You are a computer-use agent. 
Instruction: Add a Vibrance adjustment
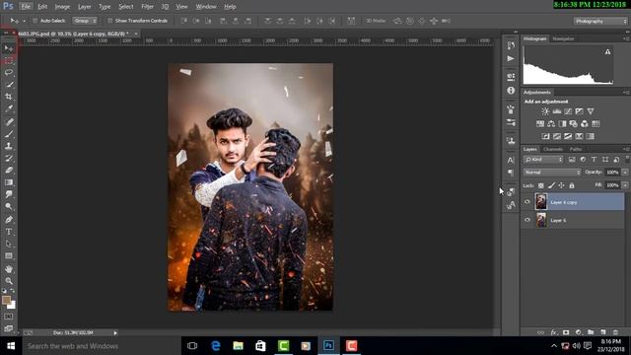[591, 111]
